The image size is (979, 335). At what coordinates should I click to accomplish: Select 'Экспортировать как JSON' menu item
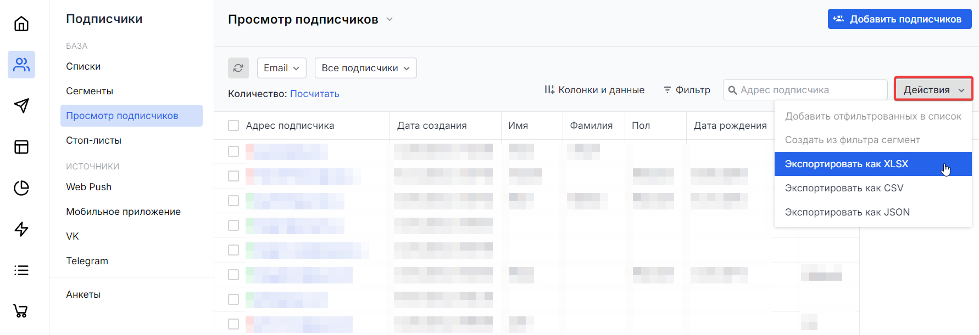pyautogui.click(x=847, y=212)
